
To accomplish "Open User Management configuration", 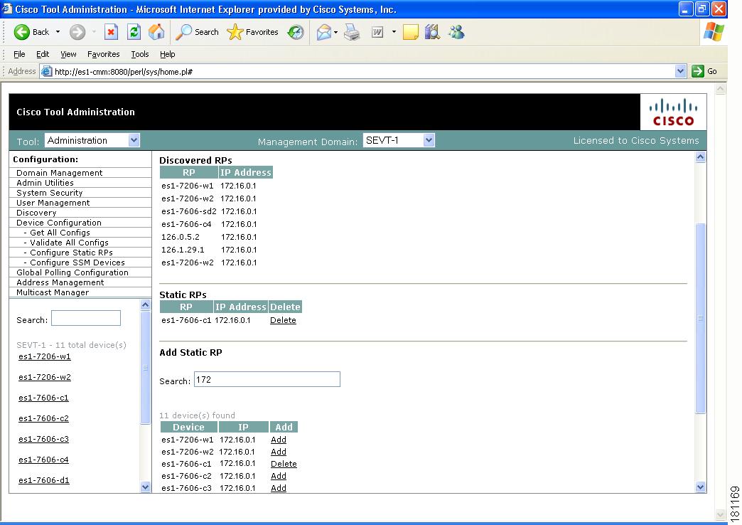I will 53,203.
